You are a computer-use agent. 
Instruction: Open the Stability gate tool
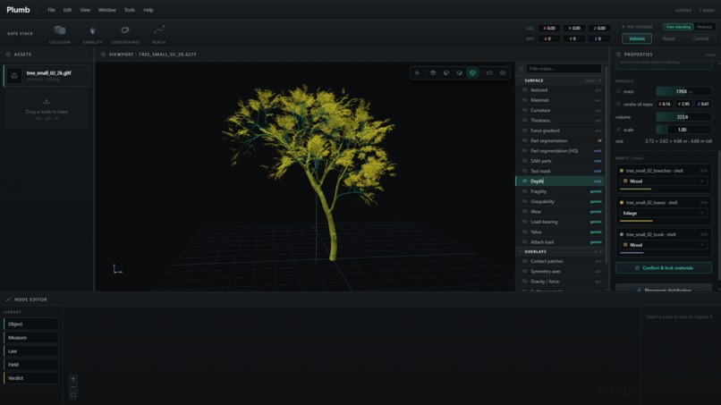pos(92,35)
